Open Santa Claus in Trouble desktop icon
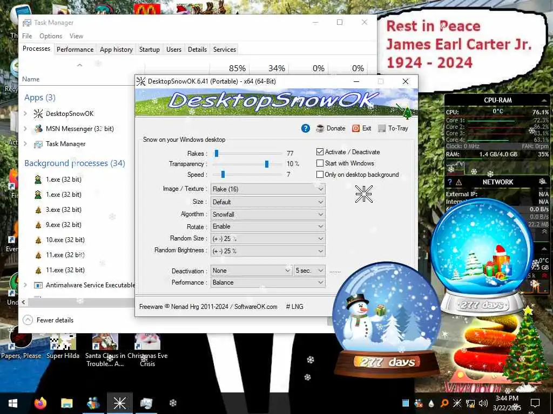The height and width of the screenshot is (414, 553). tap(105, 350)
